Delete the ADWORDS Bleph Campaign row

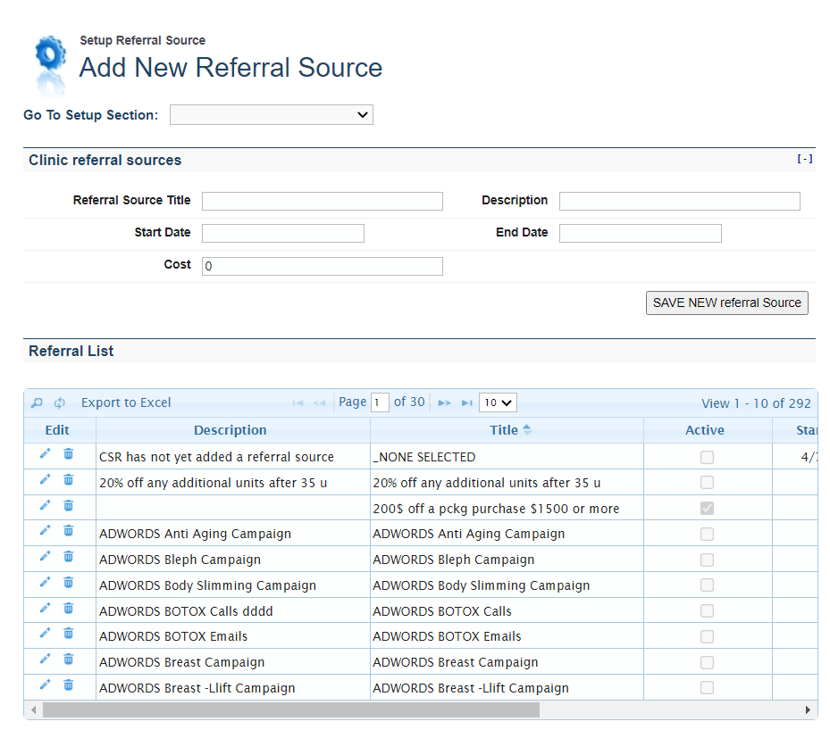pyautogui.click(x=68, y=556)
